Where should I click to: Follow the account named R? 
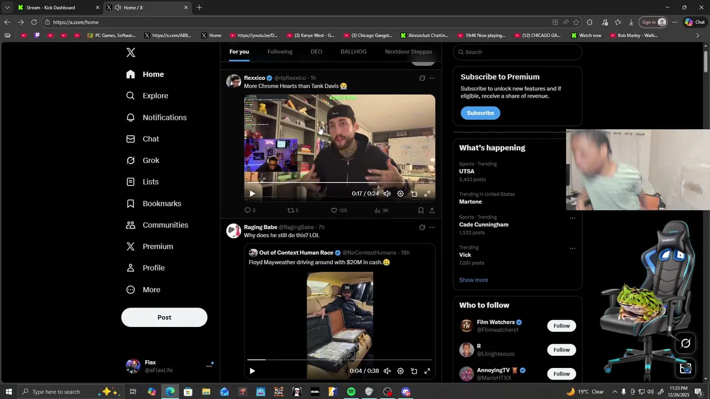point(561,350)
